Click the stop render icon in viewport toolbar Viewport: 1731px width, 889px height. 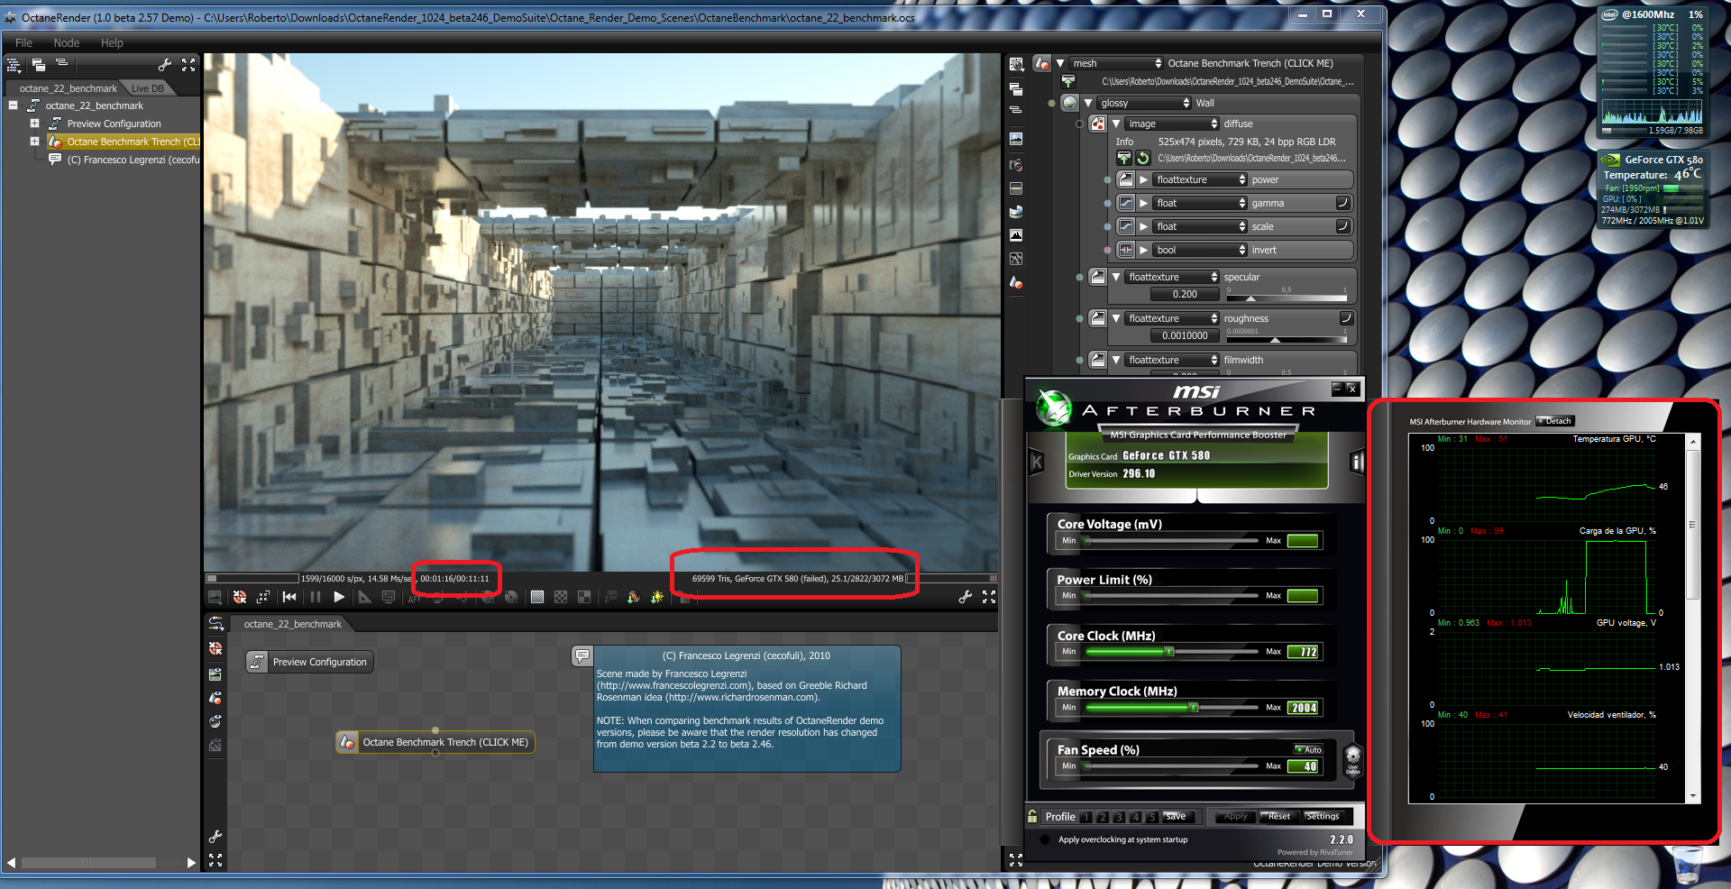pos(240,597)
